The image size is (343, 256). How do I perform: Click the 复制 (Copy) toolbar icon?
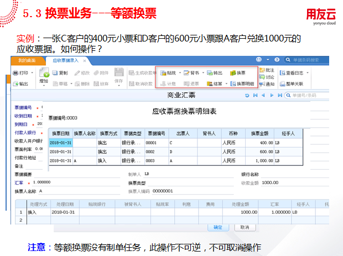click(60, 72)
